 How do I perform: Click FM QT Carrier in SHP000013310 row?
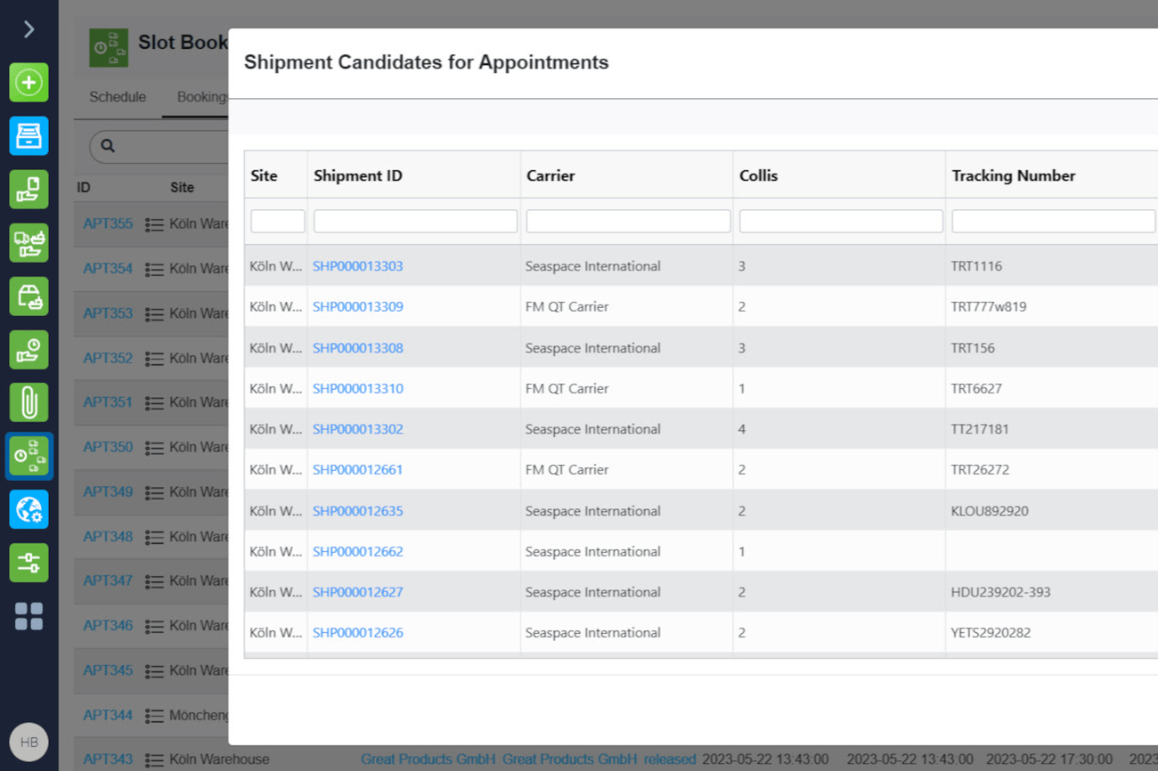[x=567, y=388]
